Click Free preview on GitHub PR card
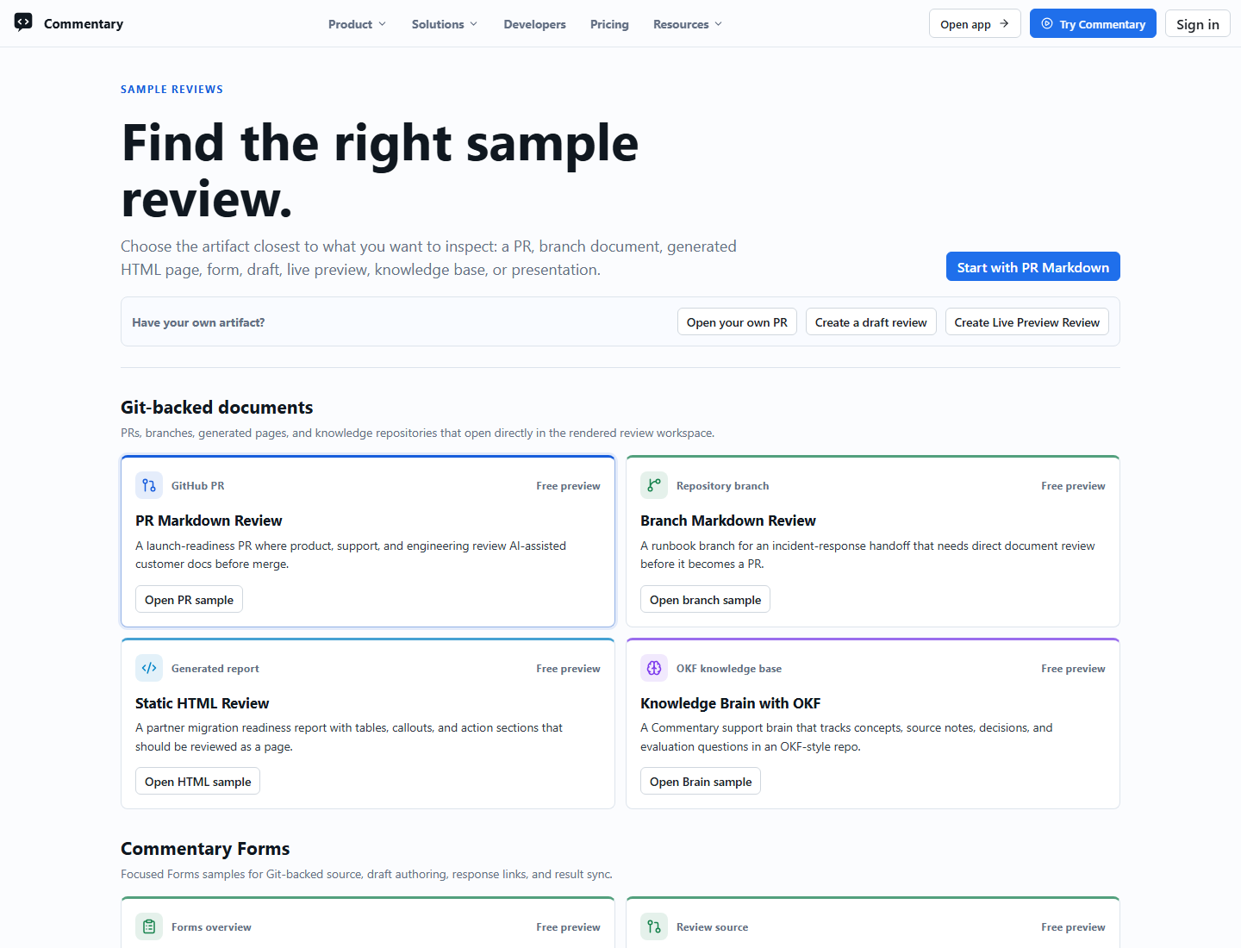 568,485
